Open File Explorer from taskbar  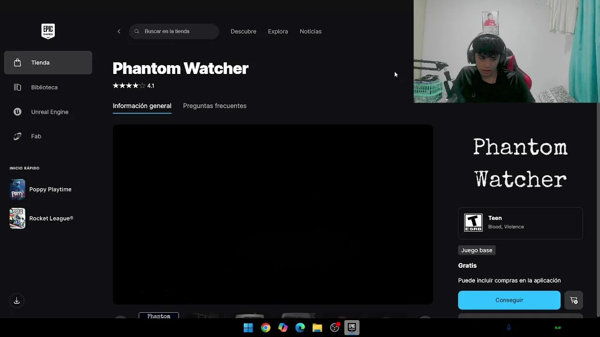(x=317, y=328)
